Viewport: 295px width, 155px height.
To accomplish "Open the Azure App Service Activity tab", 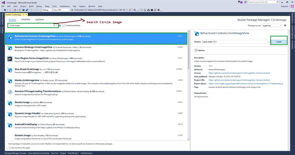I will [x=39, y=153].
